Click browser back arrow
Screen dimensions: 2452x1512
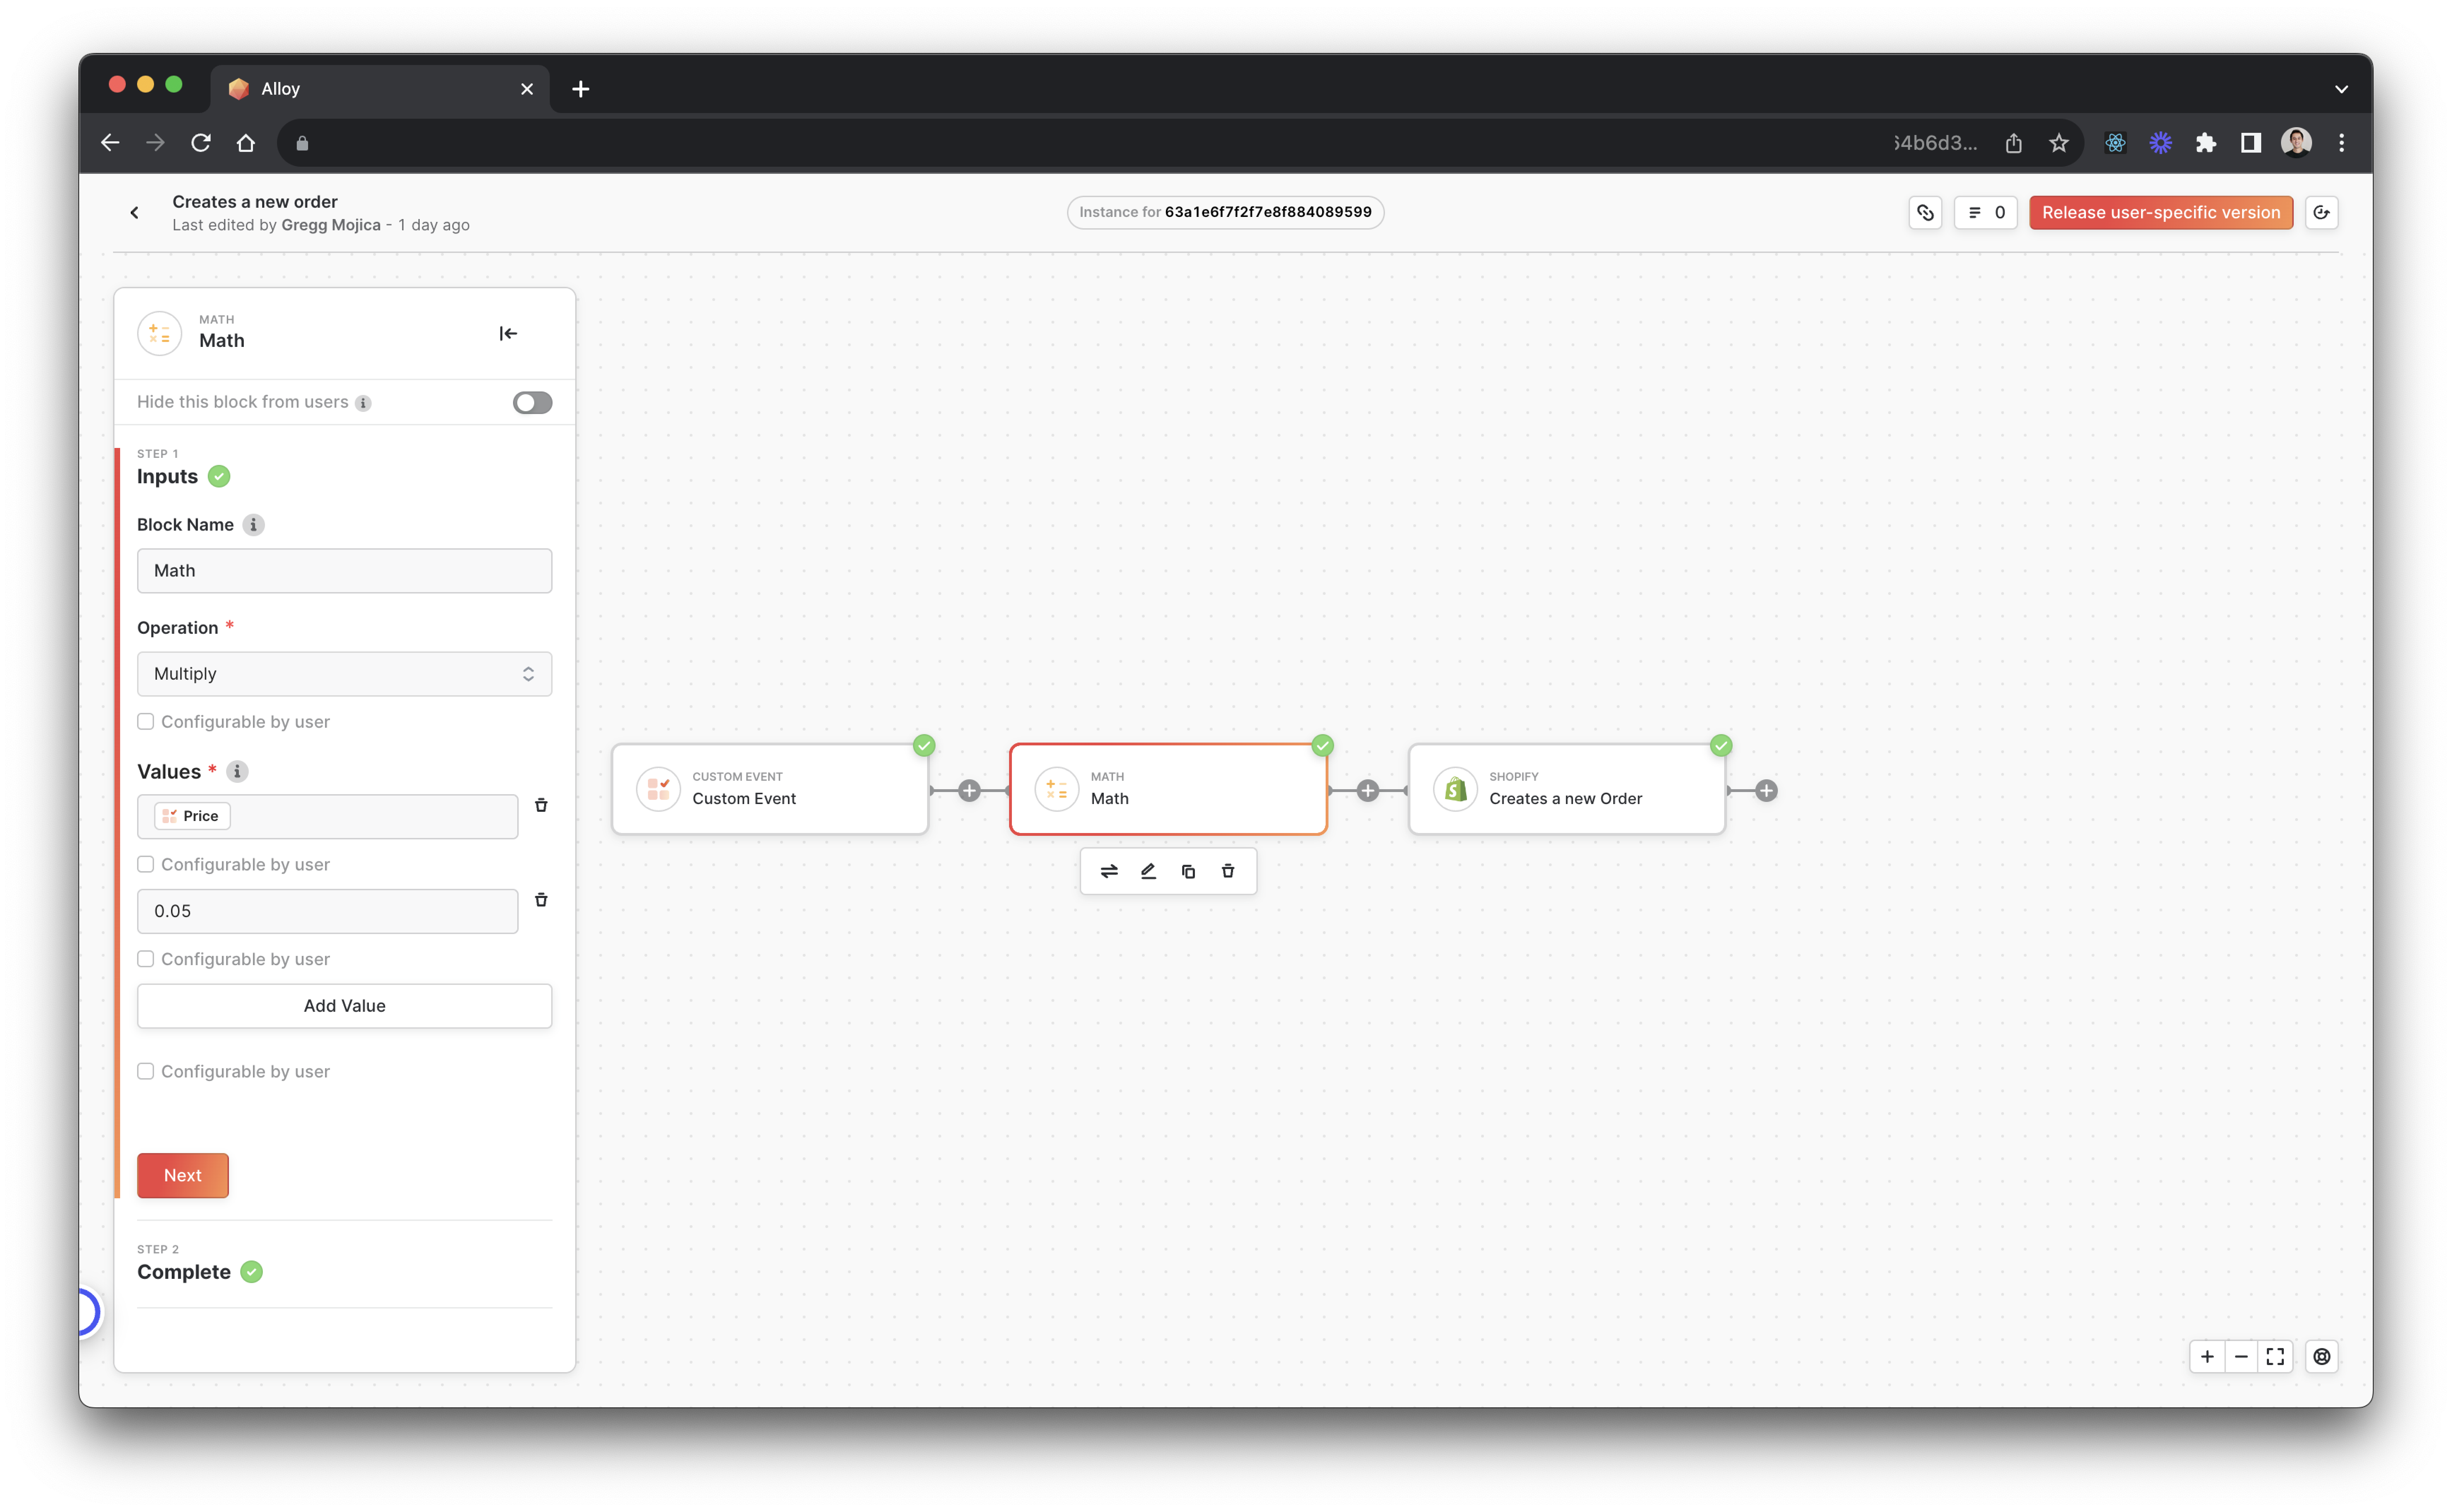coord(110,143)
